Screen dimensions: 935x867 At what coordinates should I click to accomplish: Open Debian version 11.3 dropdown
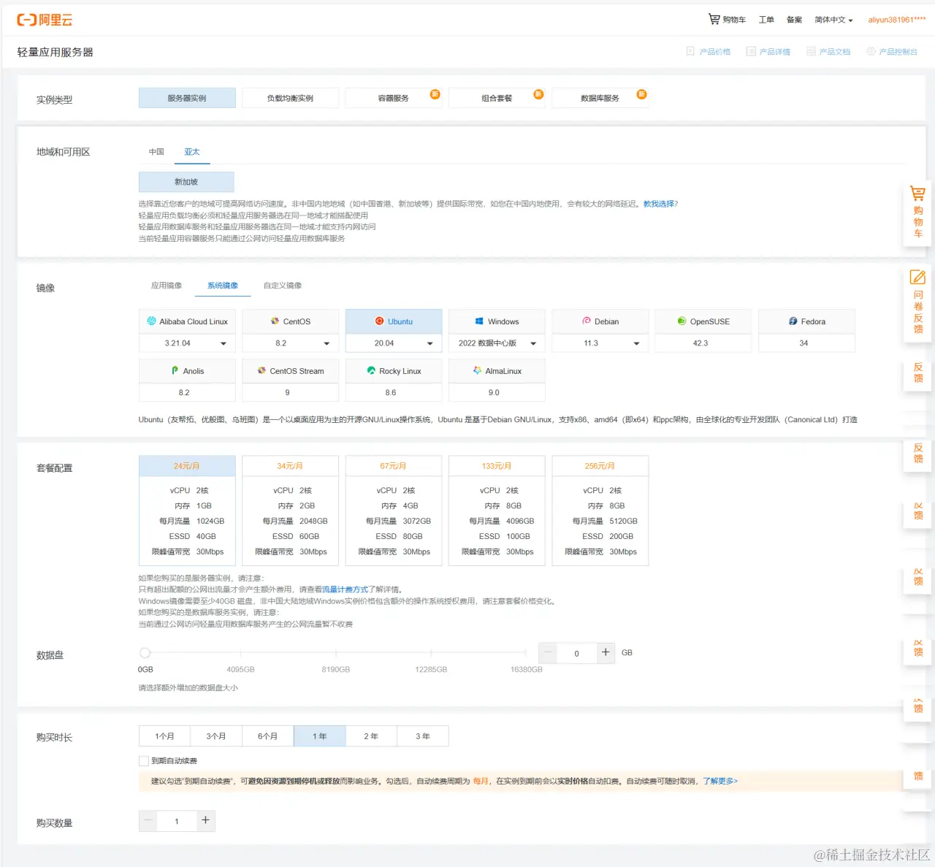(x=600, y=343)
